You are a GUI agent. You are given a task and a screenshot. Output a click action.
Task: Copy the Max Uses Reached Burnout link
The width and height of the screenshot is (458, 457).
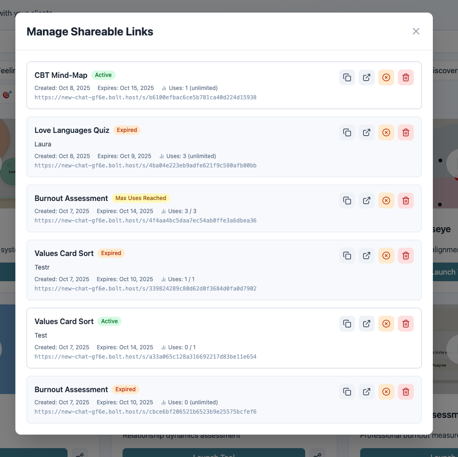coord(347,201)
